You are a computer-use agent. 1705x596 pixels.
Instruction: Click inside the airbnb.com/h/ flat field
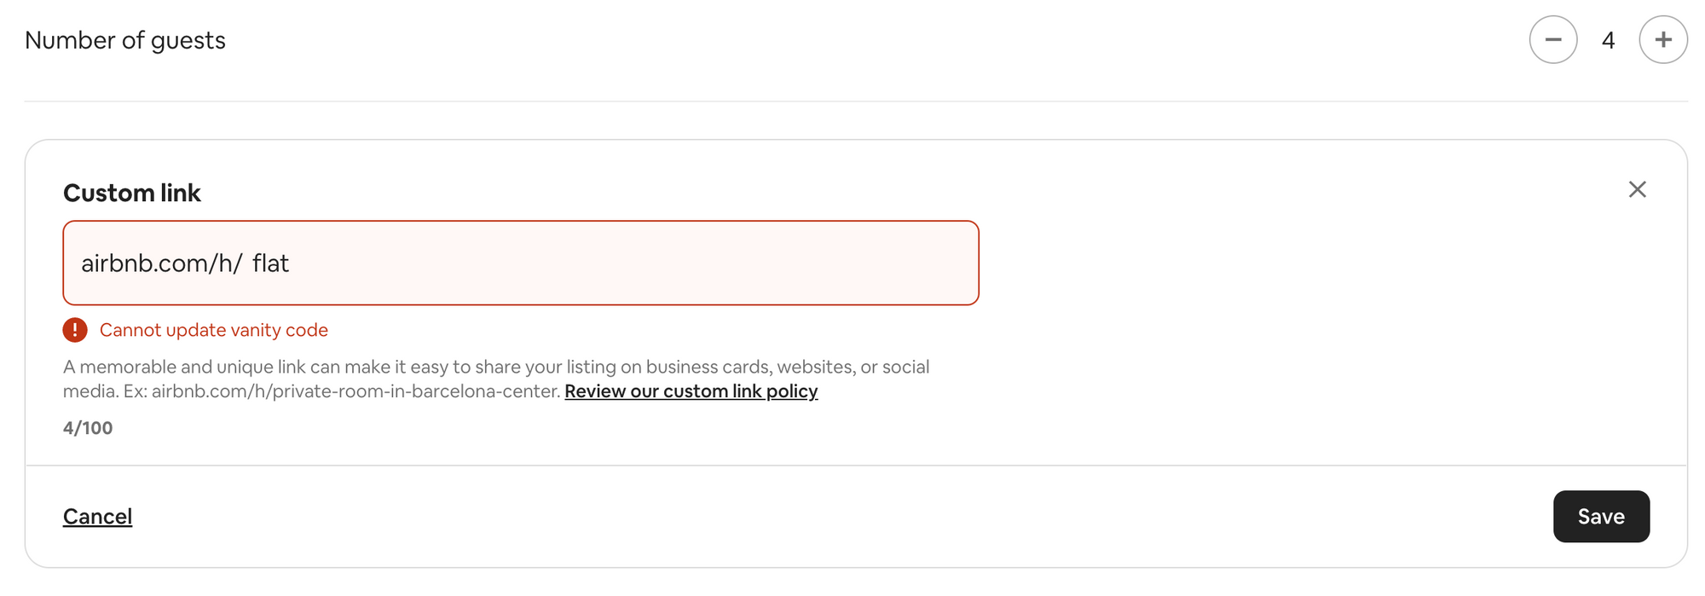520,263
